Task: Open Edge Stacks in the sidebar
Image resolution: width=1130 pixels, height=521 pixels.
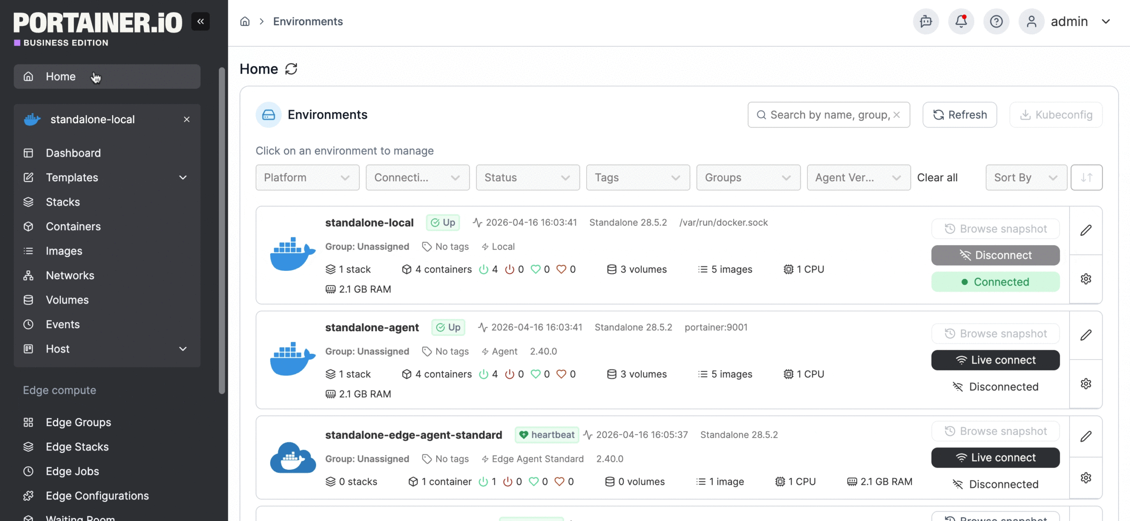Action: [107, 446]
